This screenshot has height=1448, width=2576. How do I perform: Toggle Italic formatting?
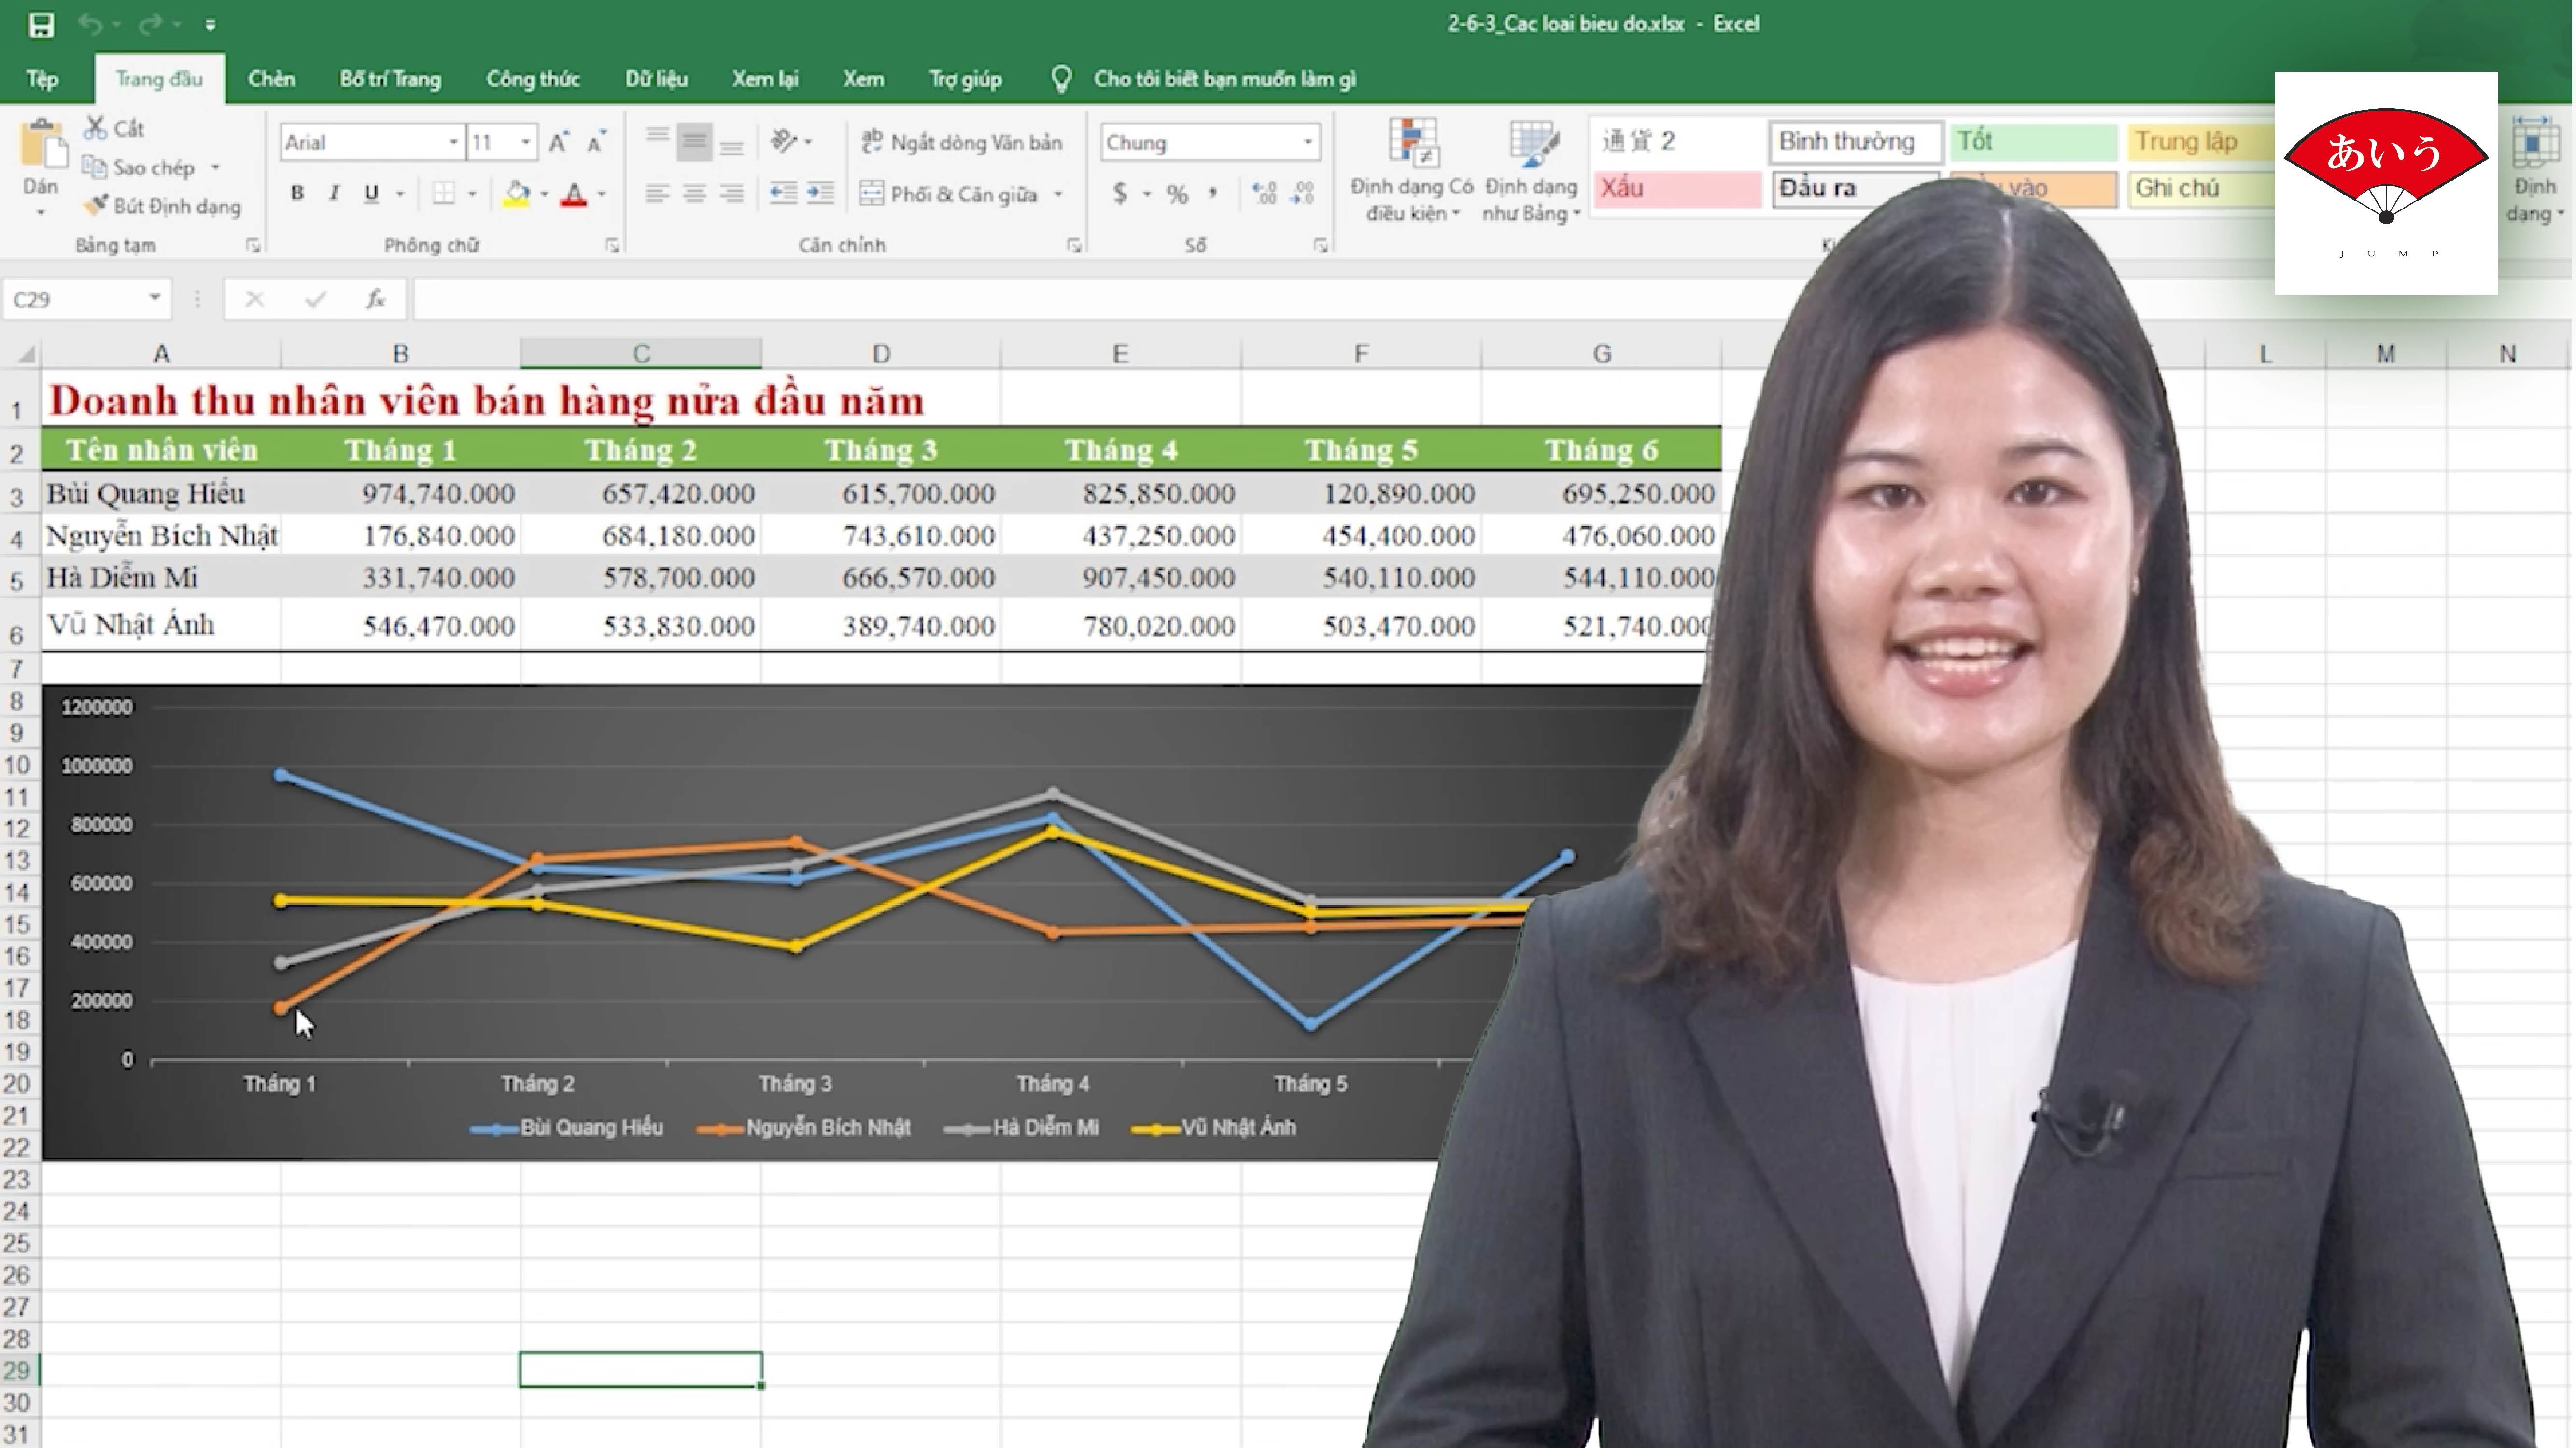pos(334,193)
